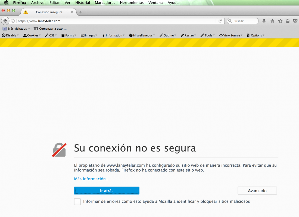The image size is (299, 217).
Task: Open the Ver menu
Action: 67,3
